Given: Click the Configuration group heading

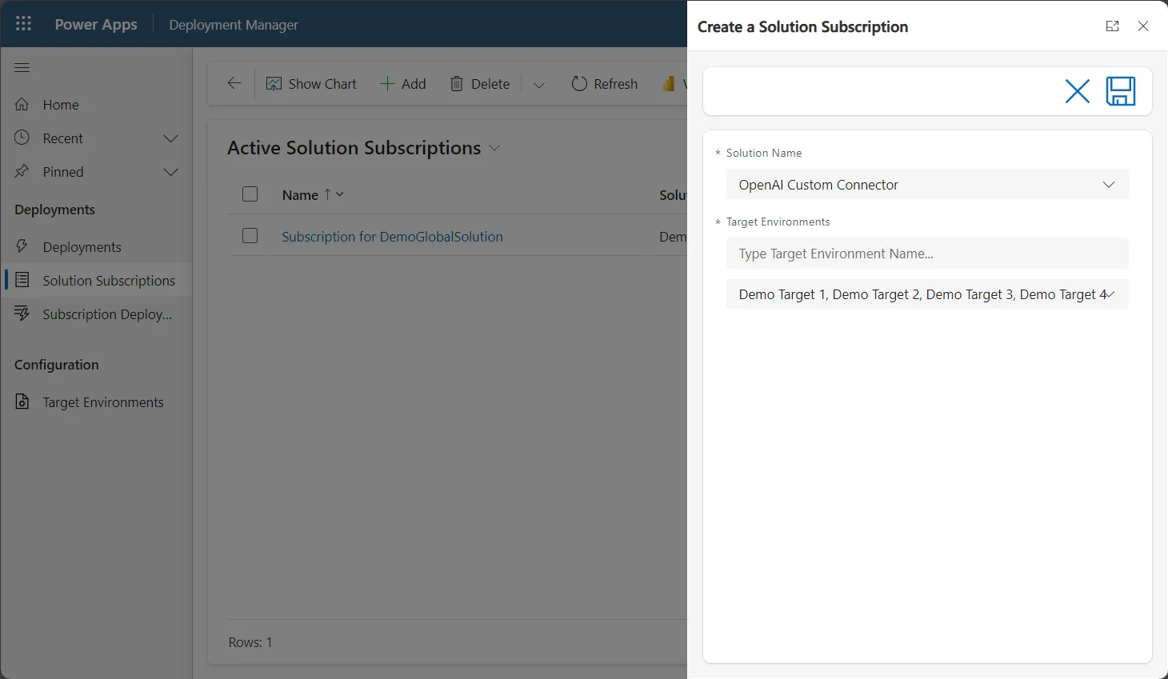Looking at the screenshot, I should (57, 365).
